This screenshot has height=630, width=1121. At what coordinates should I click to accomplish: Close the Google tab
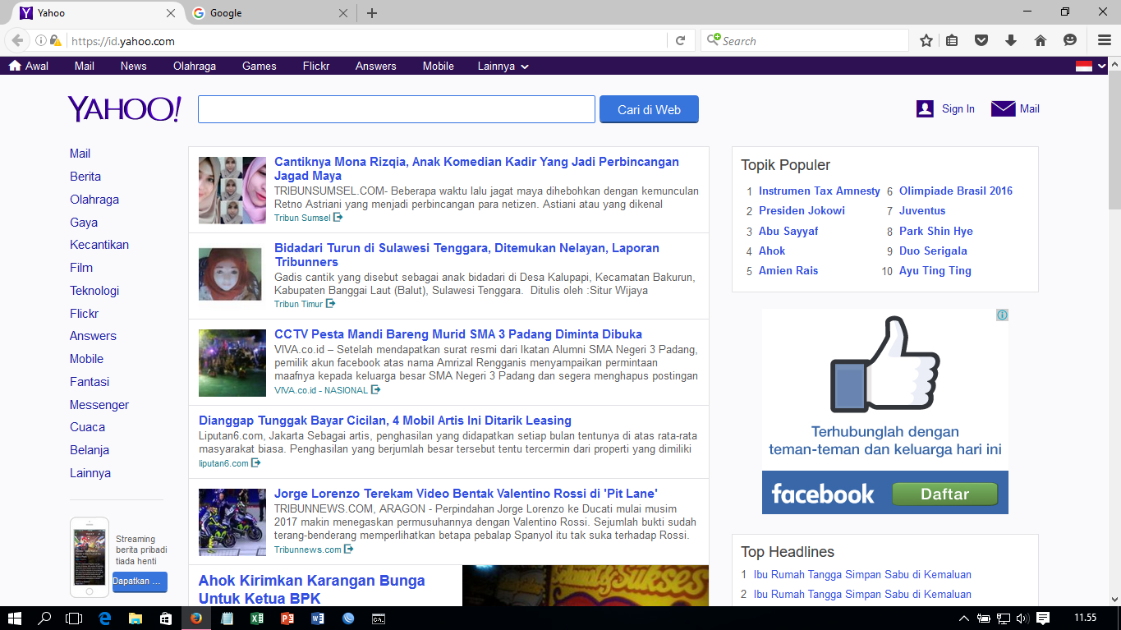click(344, 13)
